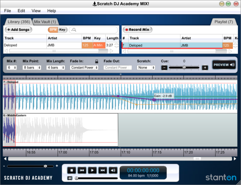This screenshot has height=185, width=241.
Task: Switch to the Mix Vault (1) tab
Action: (x=45, y=22)
